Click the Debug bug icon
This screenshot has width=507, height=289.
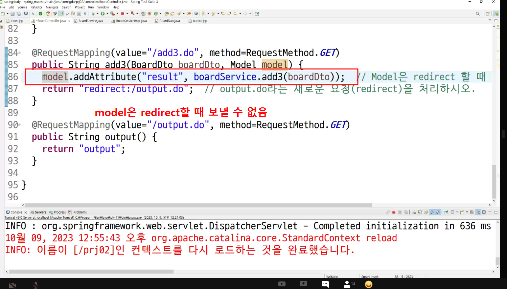[93, 13]
